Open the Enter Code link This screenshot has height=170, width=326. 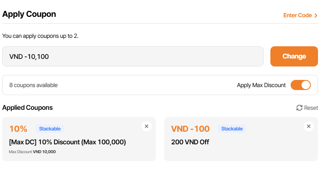point(297,16)
